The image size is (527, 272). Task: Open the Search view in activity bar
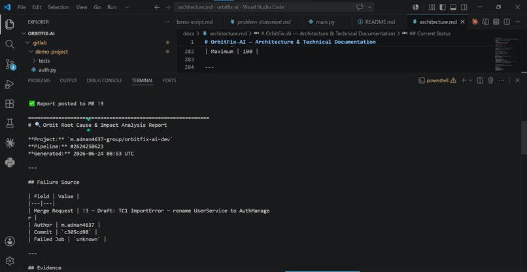click(10, 44)
